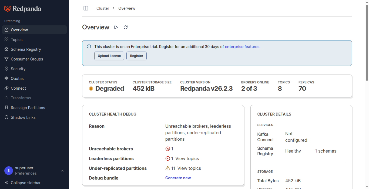The height and width of the screenshot is (189, 369).
Task: Click the Register button
Action: point(136,56)
